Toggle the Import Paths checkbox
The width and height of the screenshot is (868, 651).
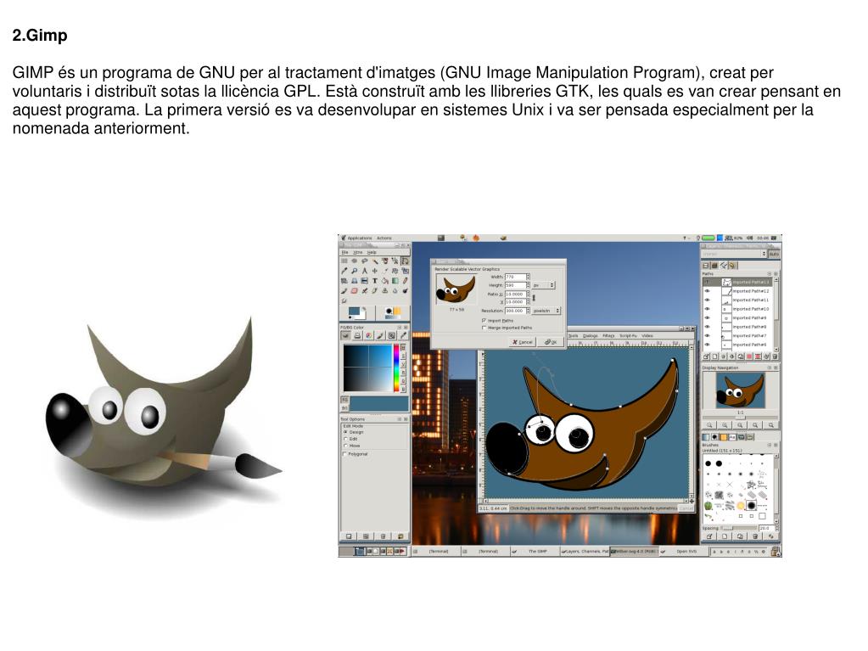click(484, 321)
